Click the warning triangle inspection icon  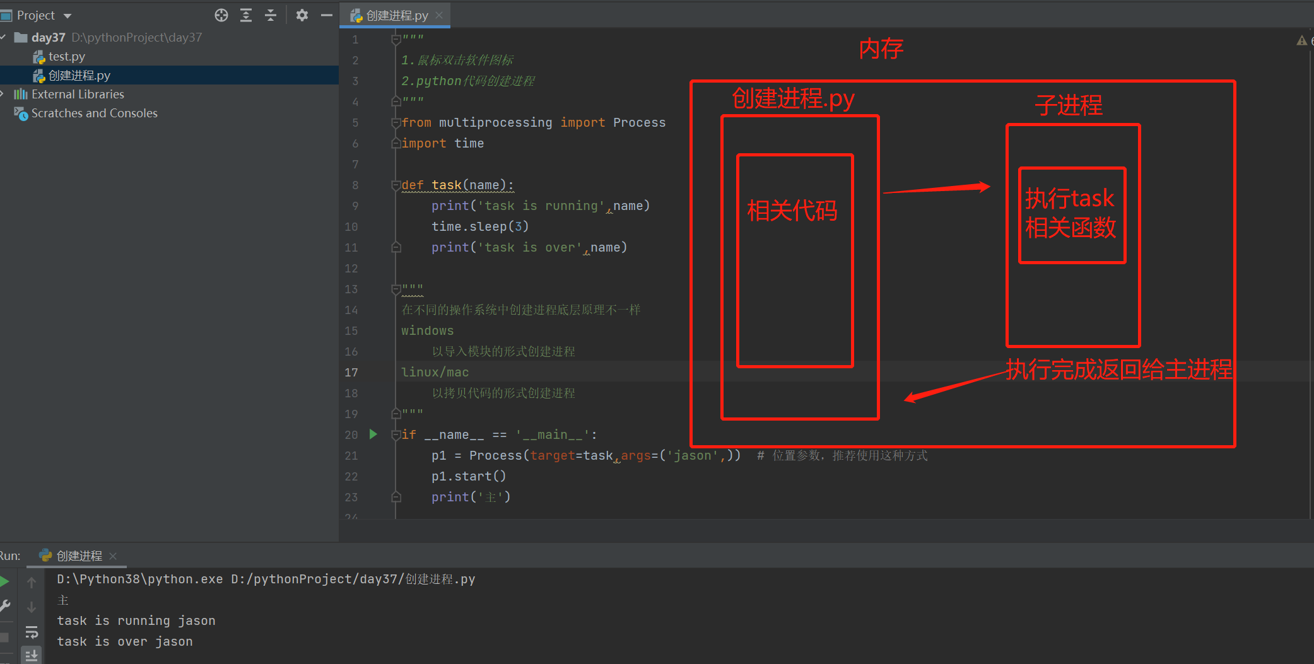pos(1301,41)
